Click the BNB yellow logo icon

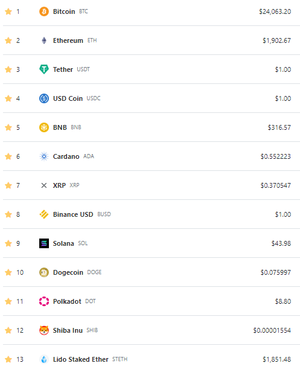[x=44, y=127]
